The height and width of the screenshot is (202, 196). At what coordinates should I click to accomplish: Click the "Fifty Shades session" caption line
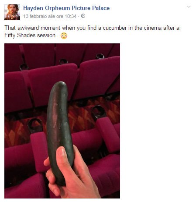(32, 35)
